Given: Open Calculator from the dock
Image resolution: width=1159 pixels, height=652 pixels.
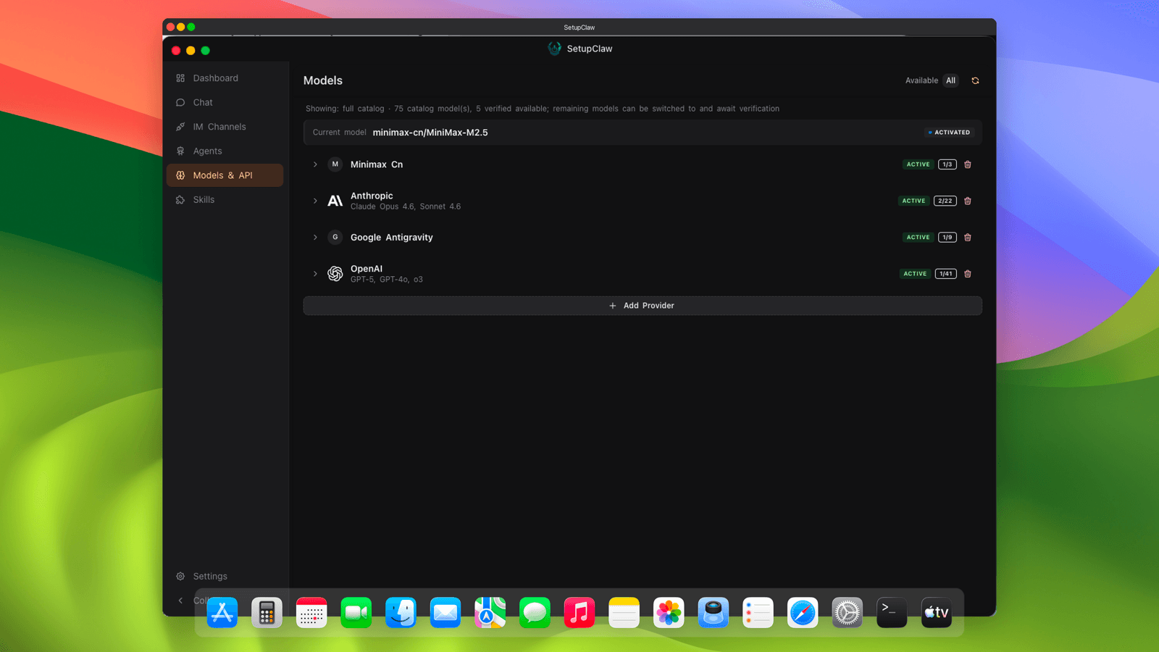Looking at the screenshot, I should click(267, 613).
